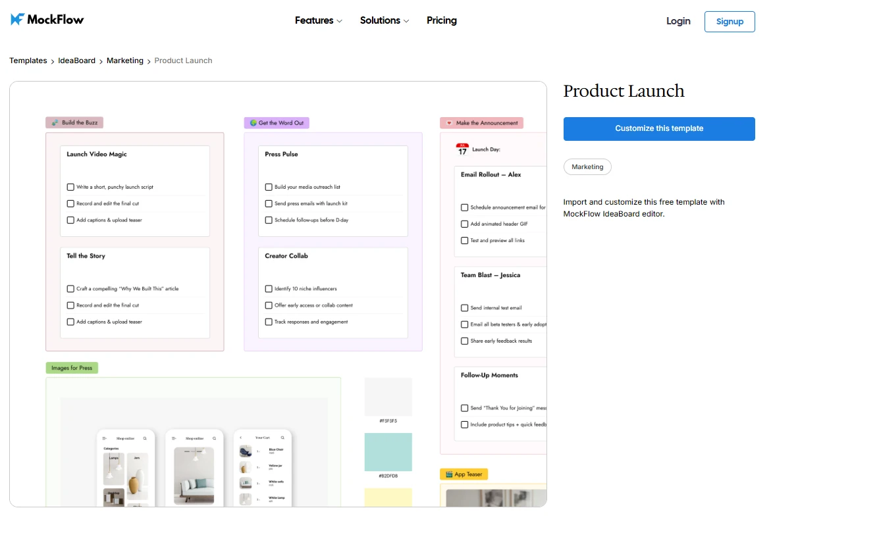Toggle the "Identify 10 niche influencers" checkbox
877x533 pixels.
pos(269,289)
